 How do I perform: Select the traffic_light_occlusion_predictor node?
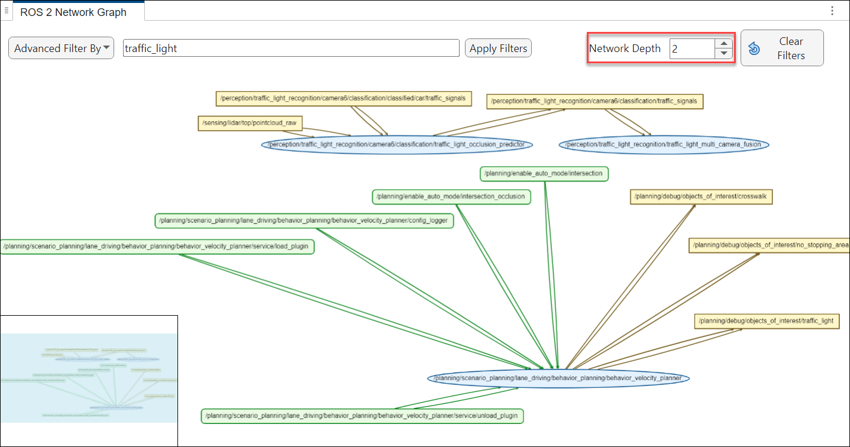coord(396,145)
